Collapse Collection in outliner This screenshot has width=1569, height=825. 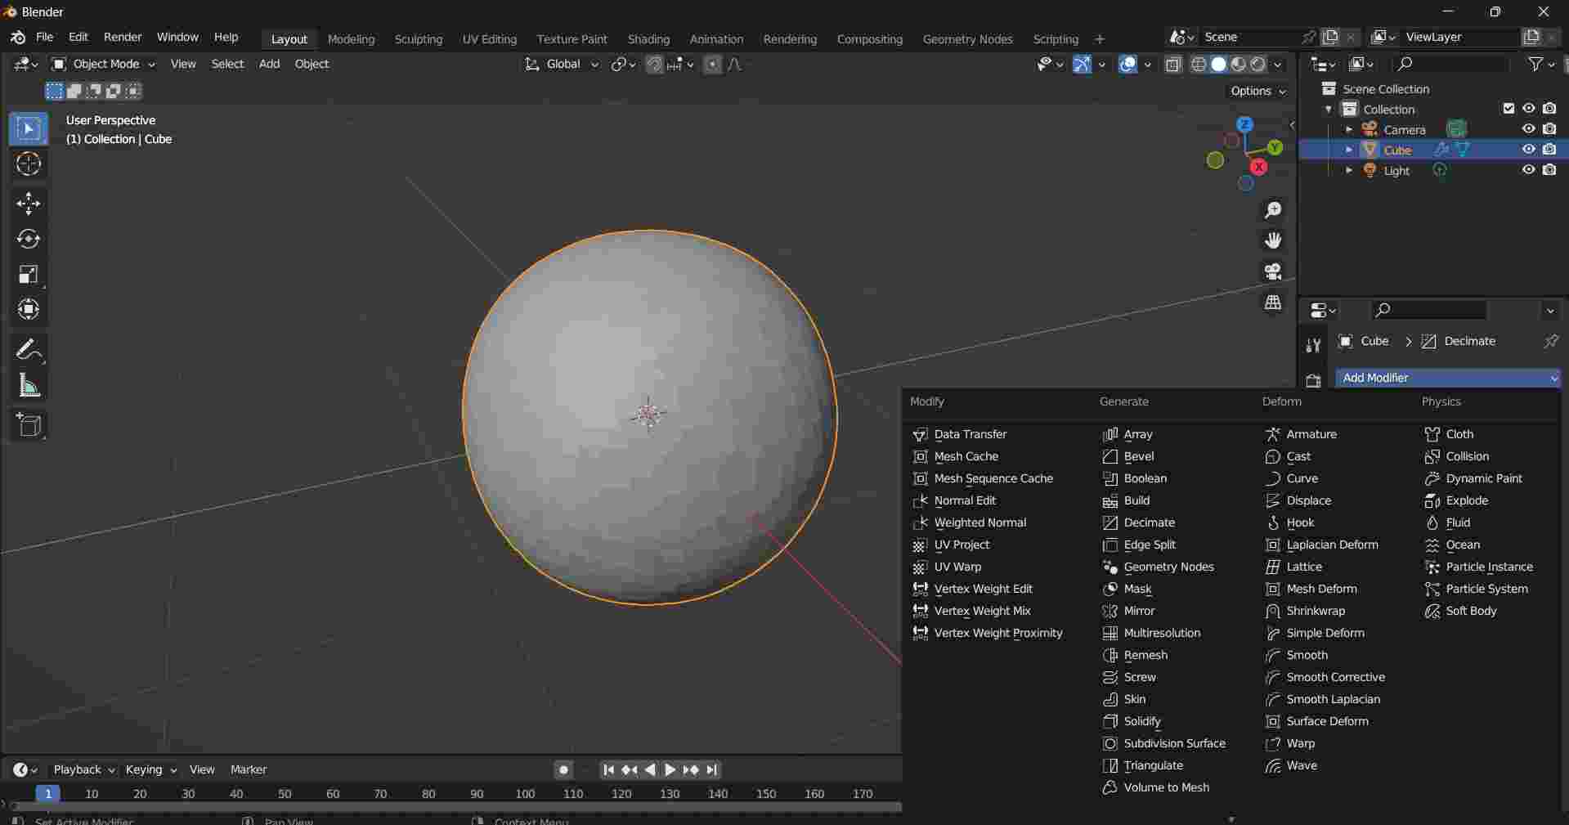click(x=1328, y=109)
